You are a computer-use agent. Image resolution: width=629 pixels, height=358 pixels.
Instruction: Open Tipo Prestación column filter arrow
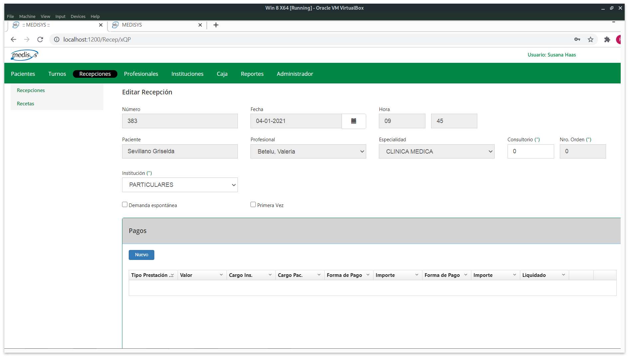[x=172, y=275]
